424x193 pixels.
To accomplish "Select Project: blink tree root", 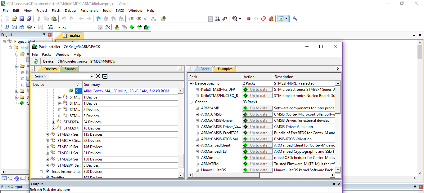I will 25,42.
